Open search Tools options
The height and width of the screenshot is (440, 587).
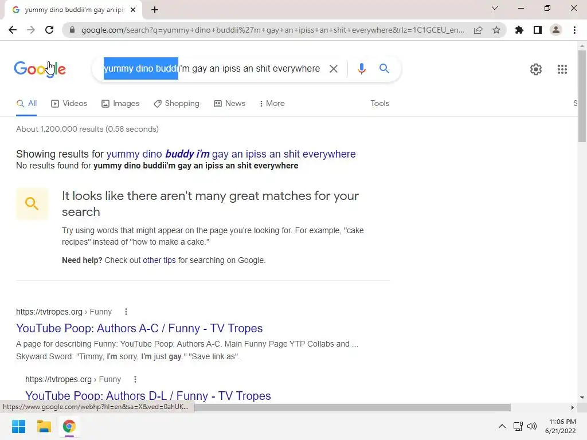pos(379,103)
